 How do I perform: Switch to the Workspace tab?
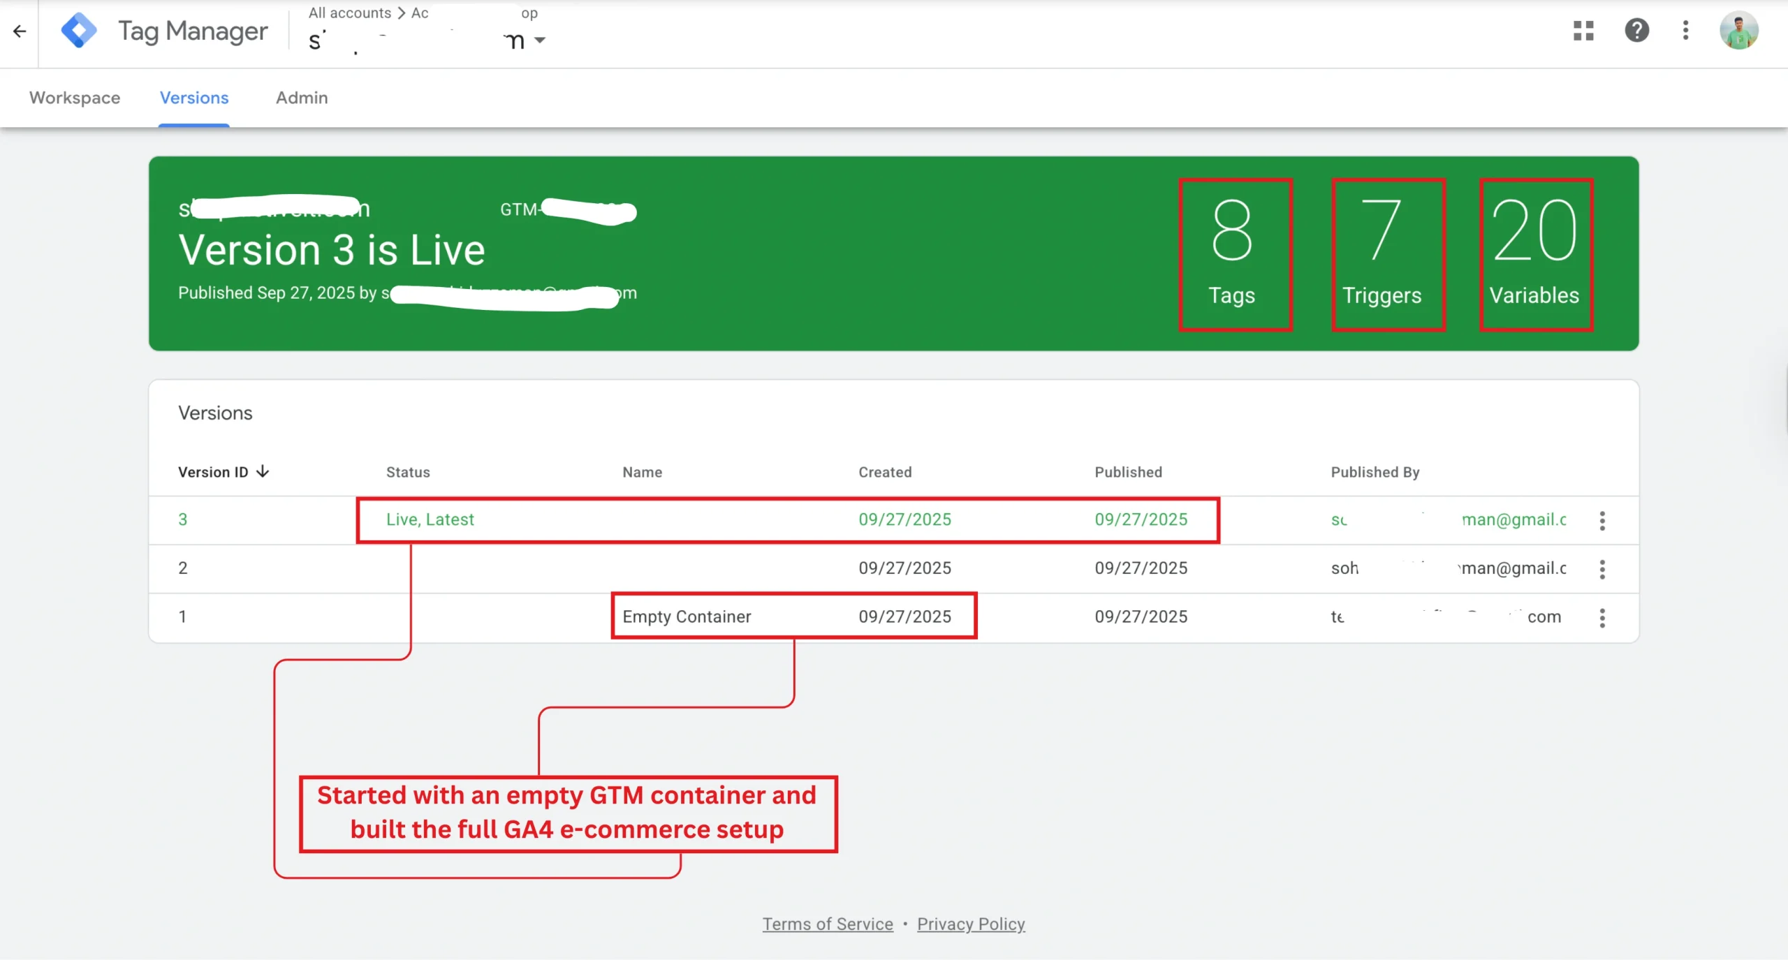pos(75,98)
